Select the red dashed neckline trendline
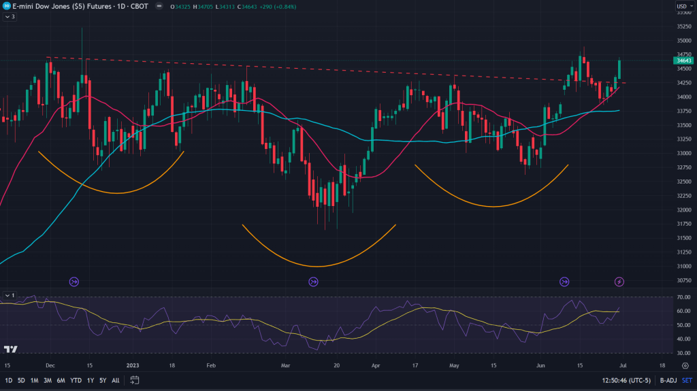This screenshot has width=697, height=391. tap(340, 71)
